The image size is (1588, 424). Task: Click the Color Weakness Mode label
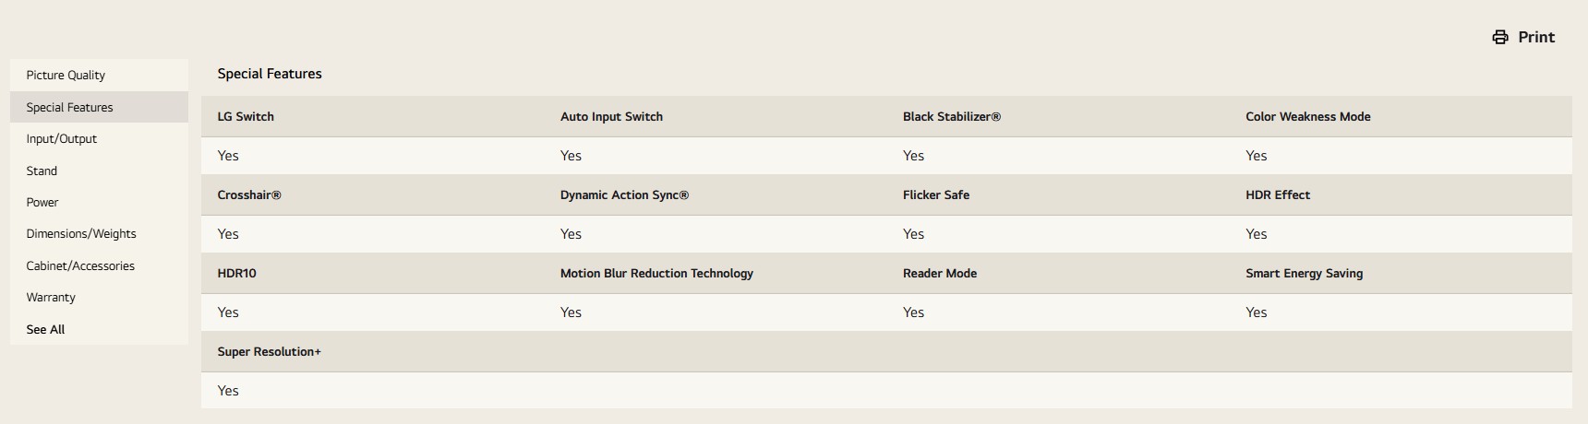[x=1307, y=117]
